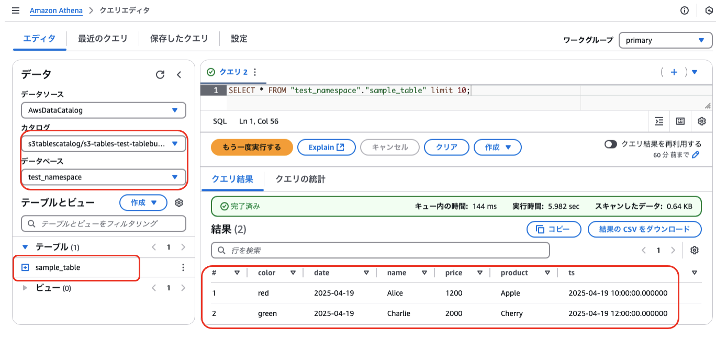Open the query tabs dropdown arrow
The width and height of the screenshot is (716, 339).
695,72
